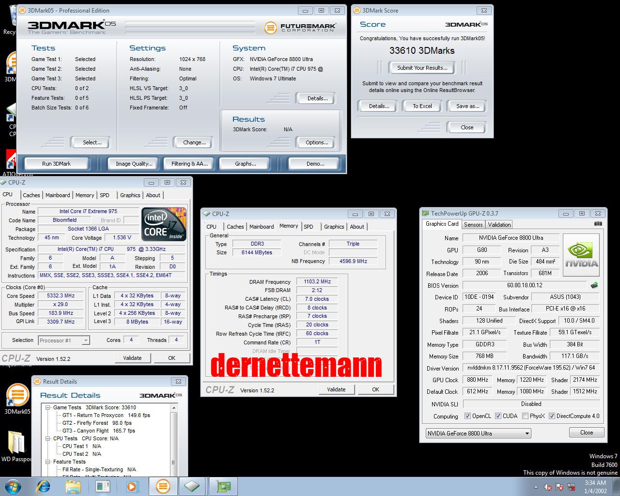Click the Result Details title bar icon

37,381
